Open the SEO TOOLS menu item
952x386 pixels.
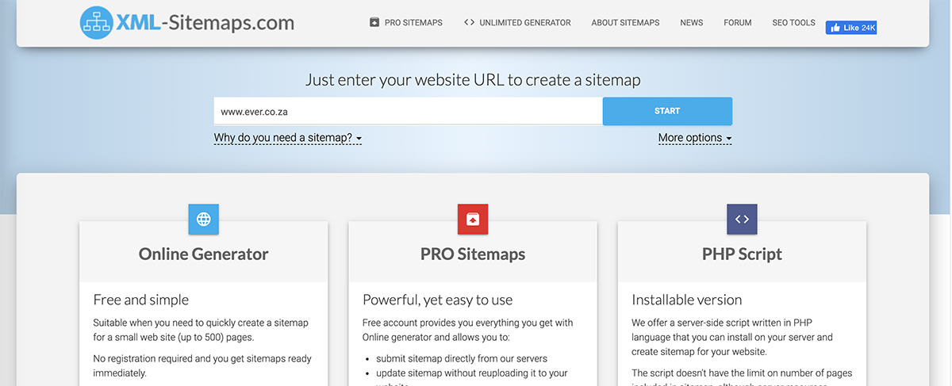[x=793, y=23]
